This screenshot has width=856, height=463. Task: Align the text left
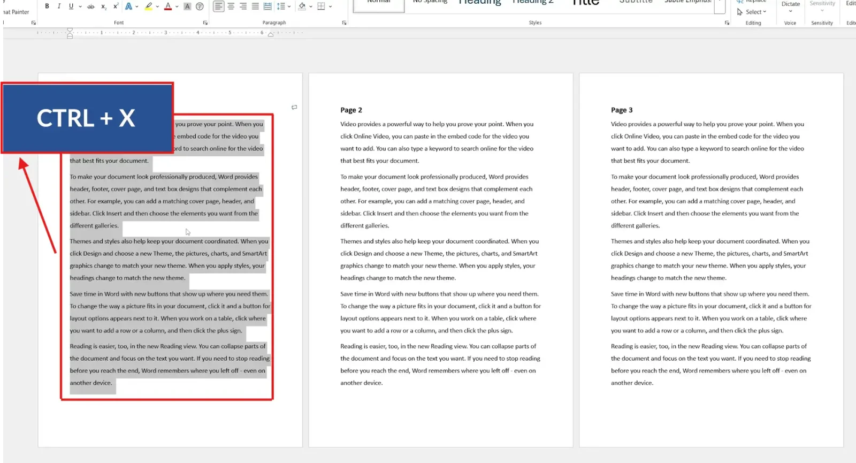pos(218,6)
